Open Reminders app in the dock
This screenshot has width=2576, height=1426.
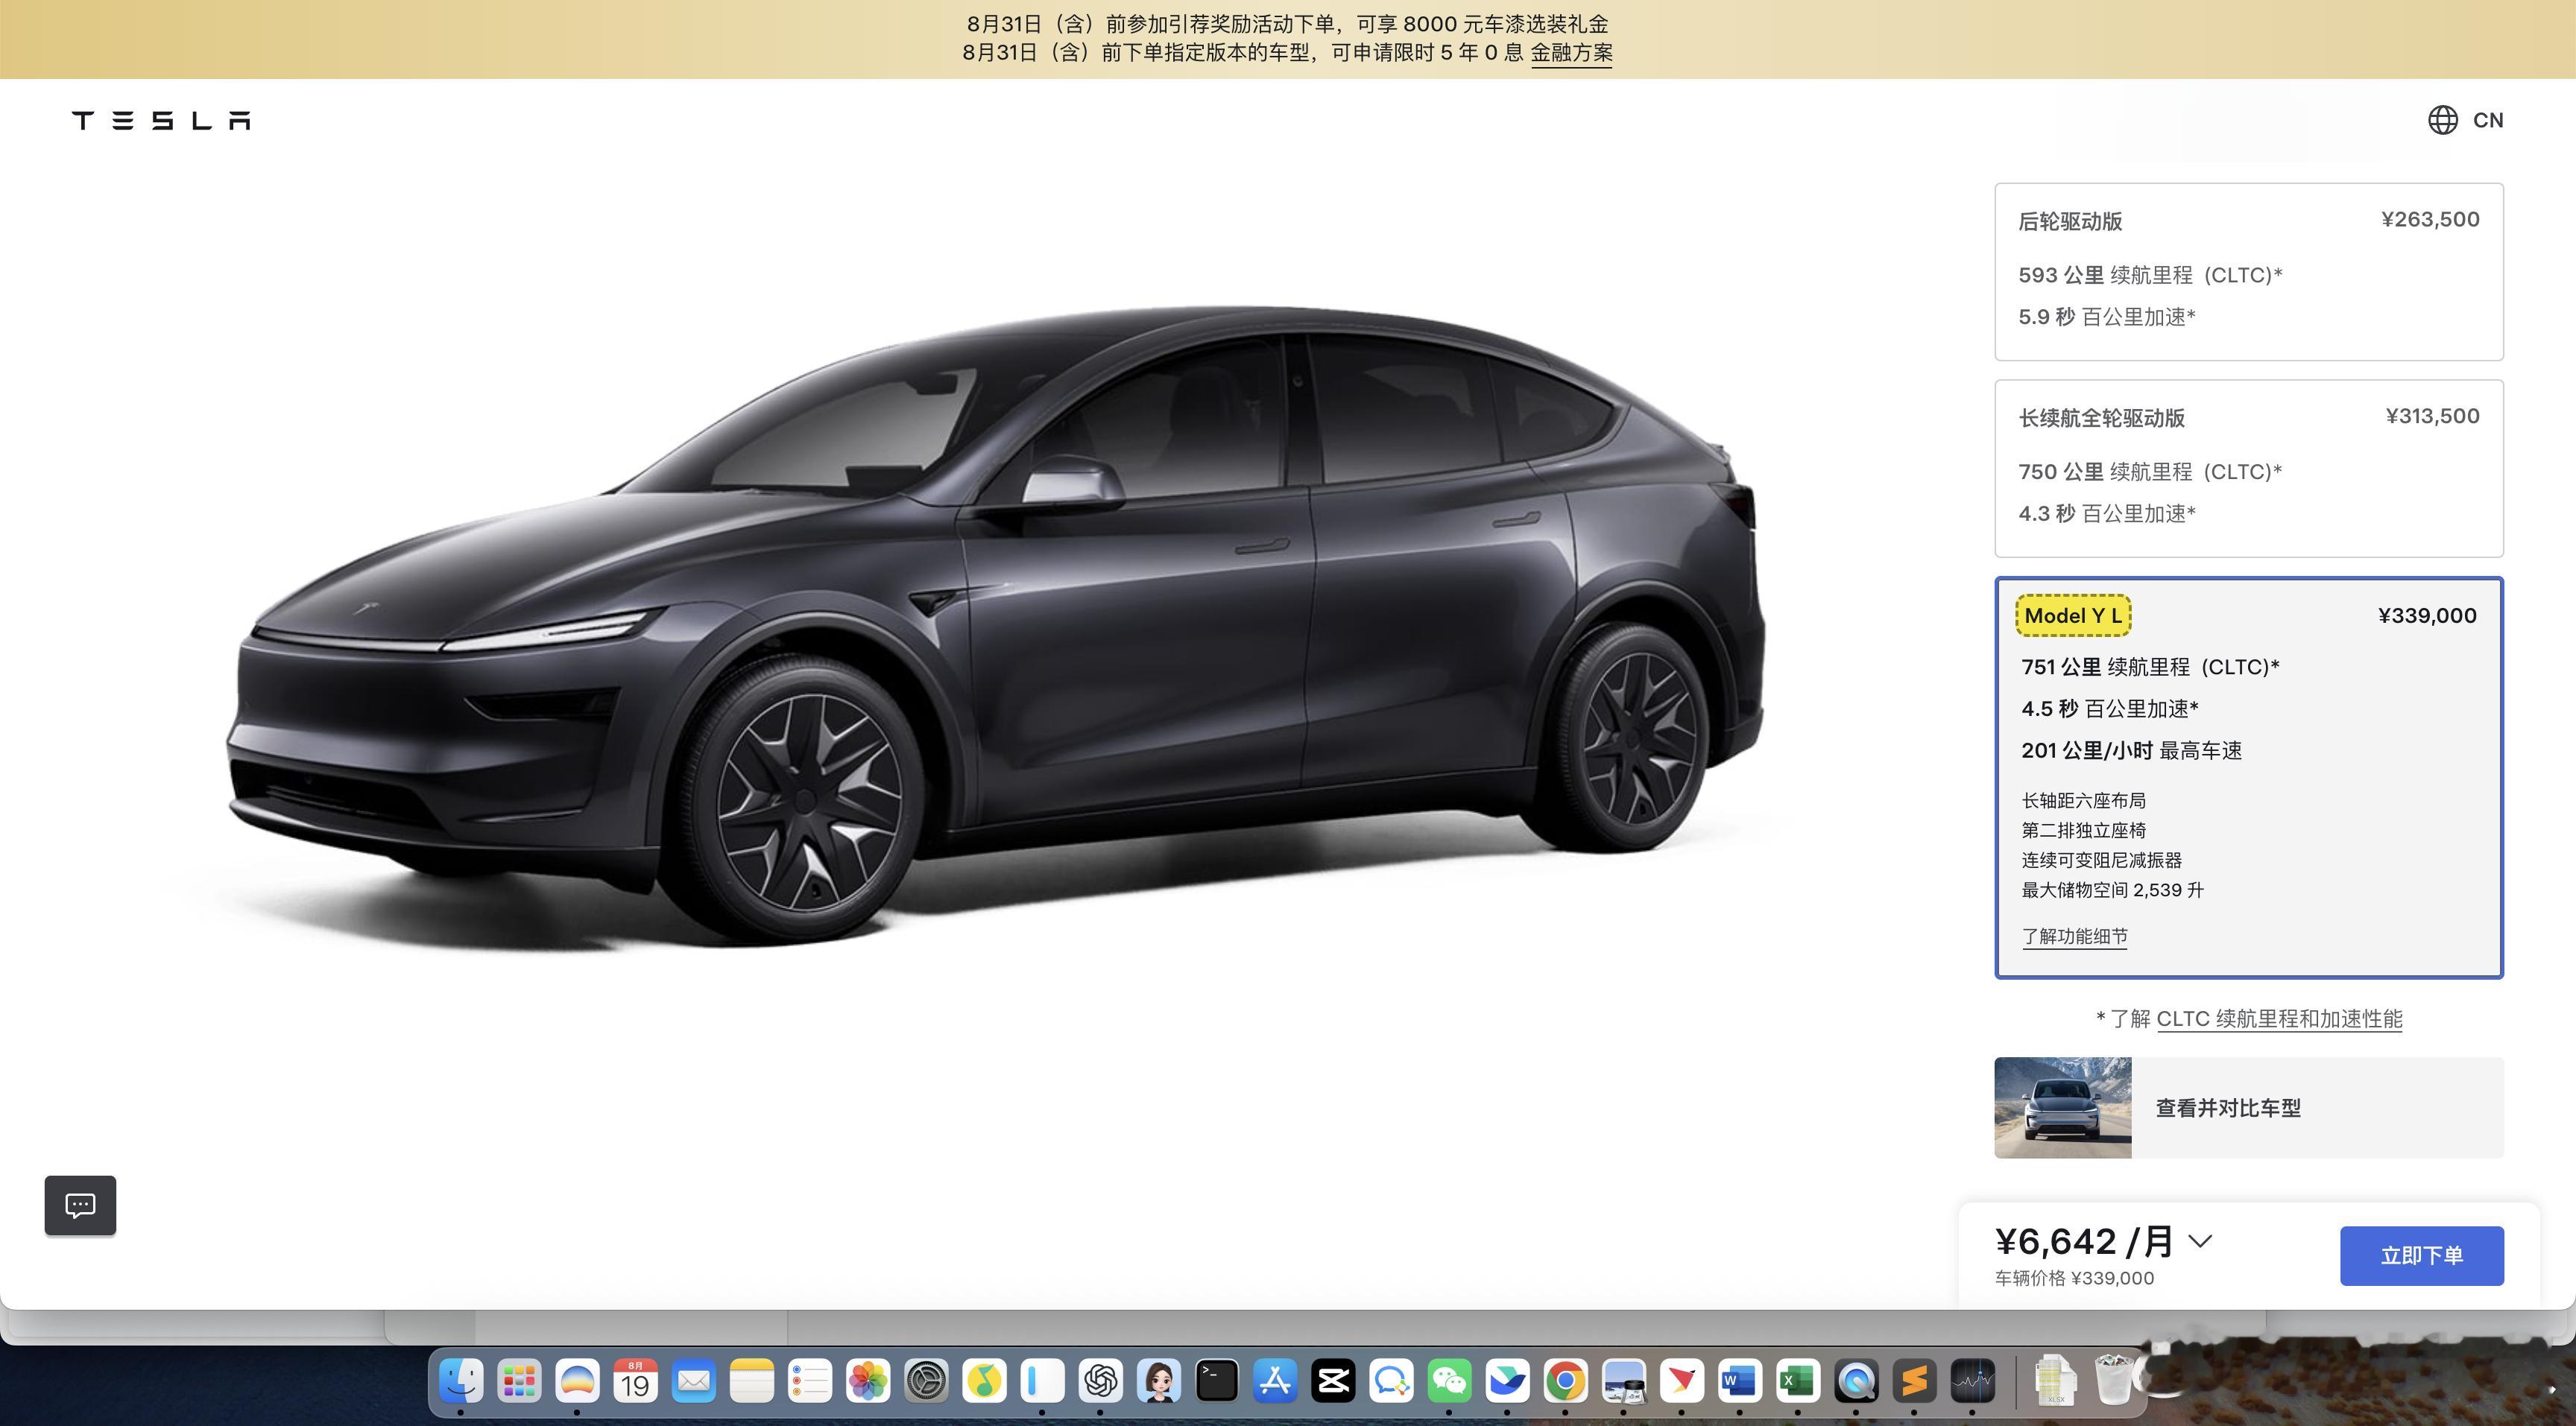click(810, 1382)
